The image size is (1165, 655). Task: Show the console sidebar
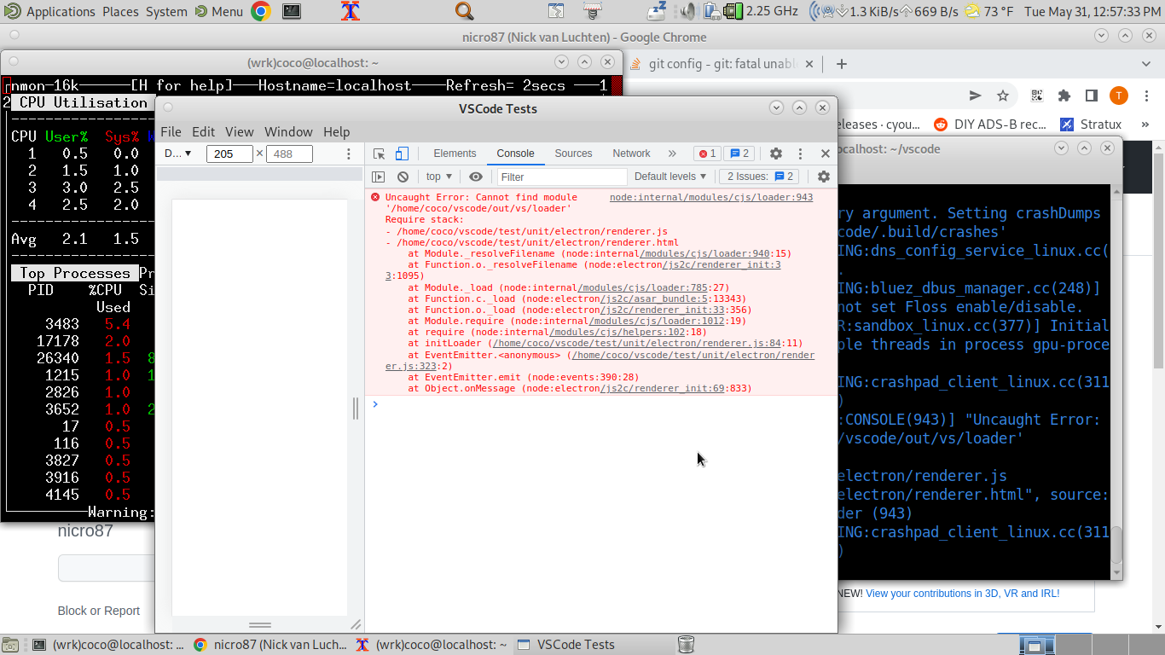point(379,177)
